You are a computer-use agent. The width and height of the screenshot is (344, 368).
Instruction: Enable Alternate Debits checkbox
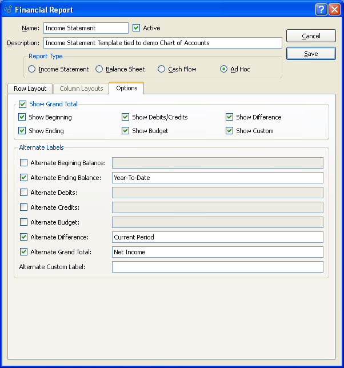(x=23, y=193)
